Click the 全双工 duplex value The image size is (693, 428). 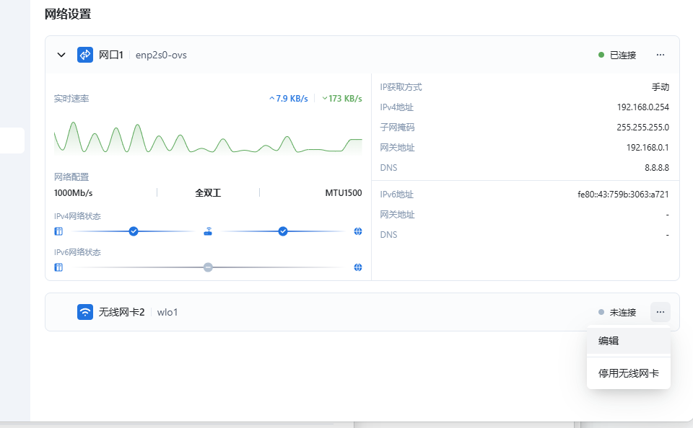tap(208, 193)
